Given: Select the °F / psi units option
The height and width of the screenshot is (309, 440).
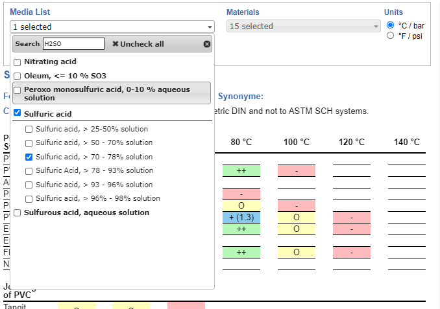Looking at the screenshot, I should [391, 36].
